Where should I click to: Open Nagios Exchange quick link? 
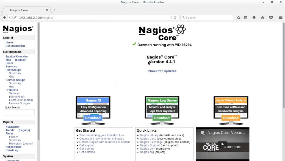(x=151, y=142)
